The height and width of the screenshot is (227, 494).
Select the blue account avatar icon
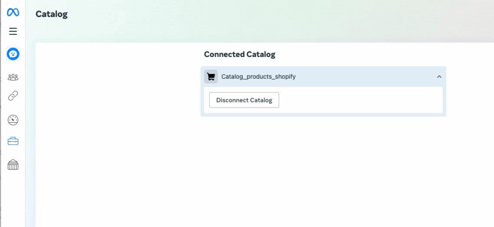(13, 54)
